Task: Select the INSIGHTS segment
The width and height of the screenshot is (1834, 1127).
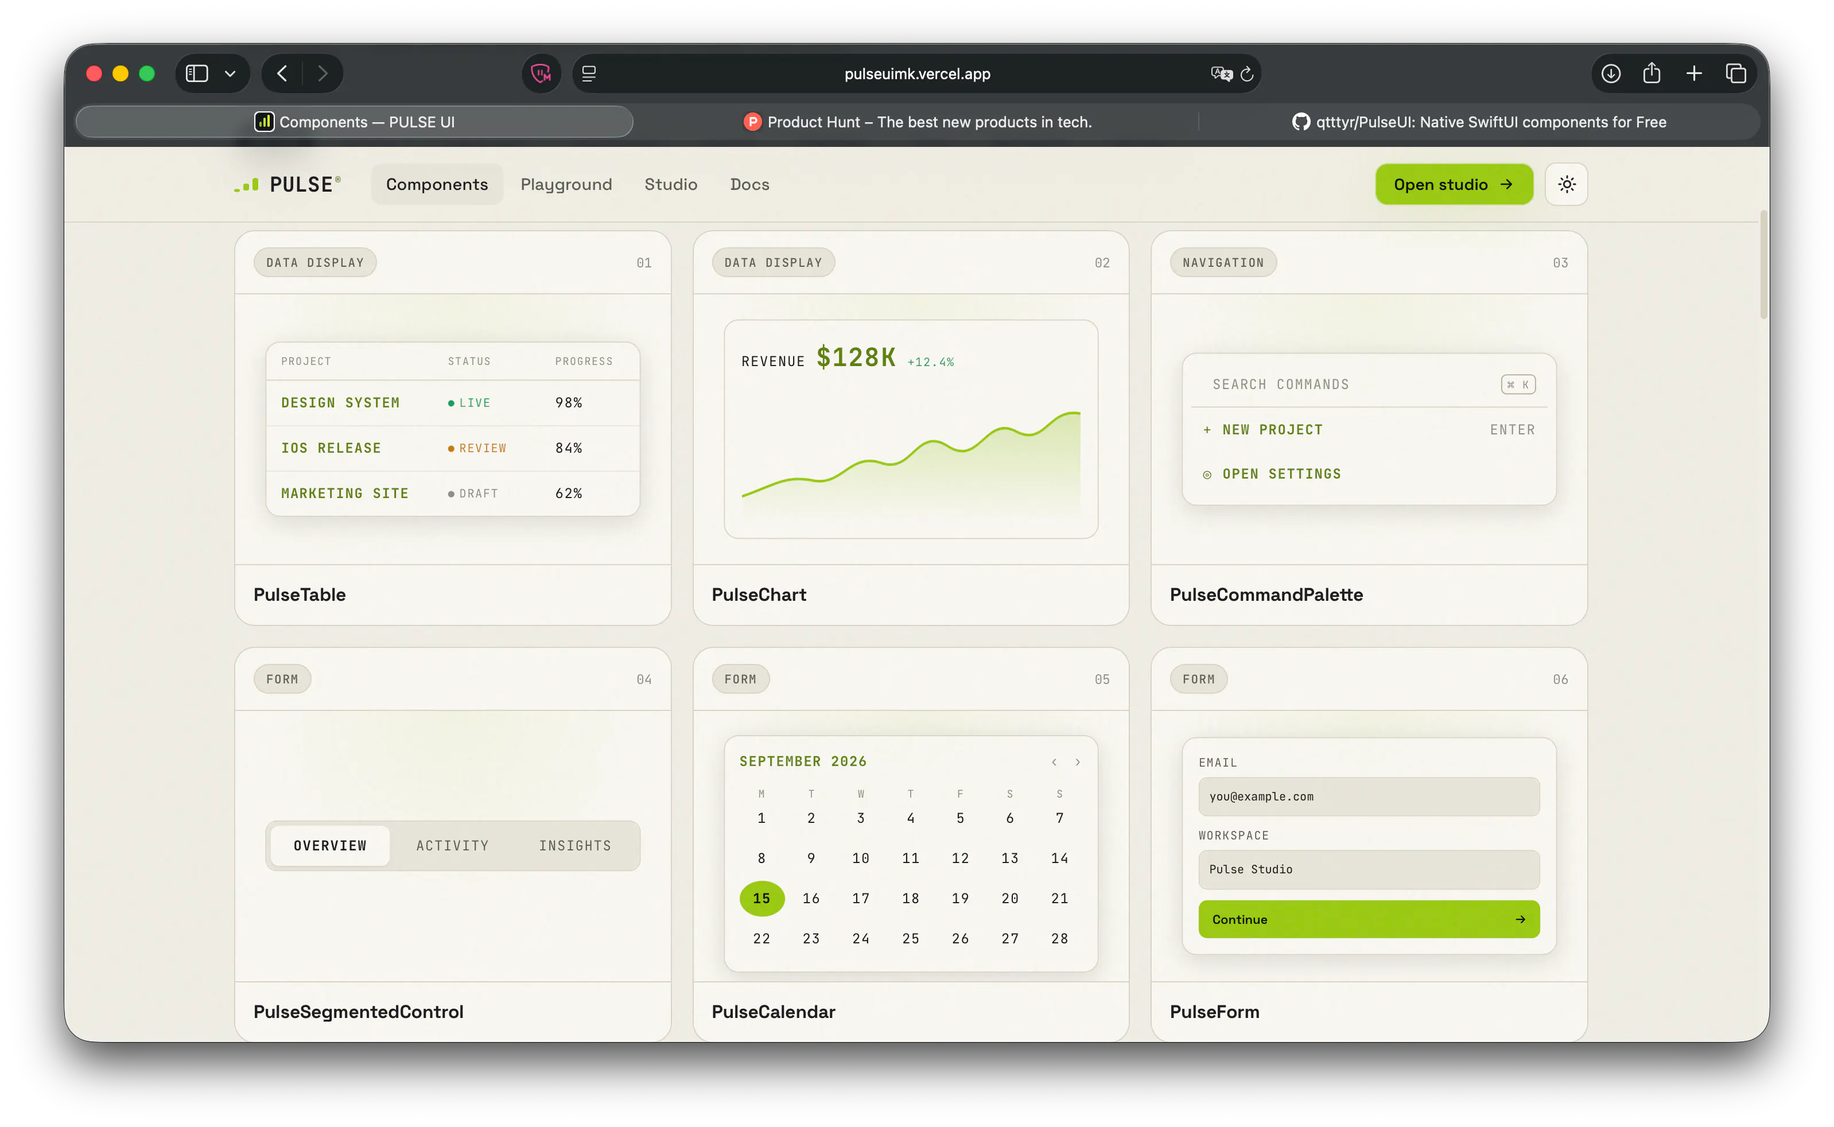Action: [x=574, y=845]
